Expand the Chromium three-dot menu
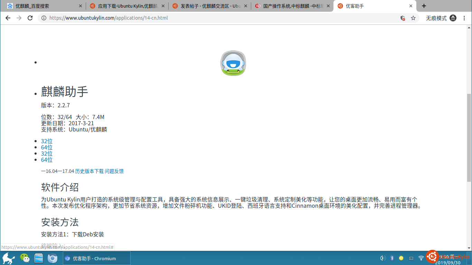472x265 pixels. 465,18
